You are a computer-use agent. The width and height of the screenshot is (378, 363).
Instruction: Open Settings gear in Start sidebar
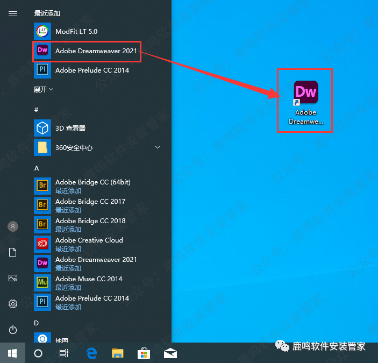(x=13, y=304)
